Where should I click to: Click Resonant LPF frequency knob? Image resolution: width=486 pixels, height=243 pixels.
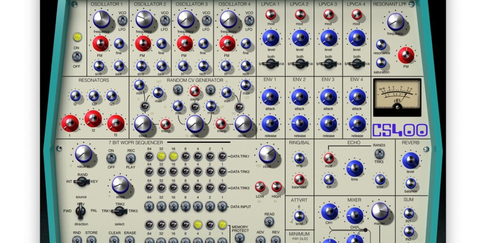(x=396, y=22)
